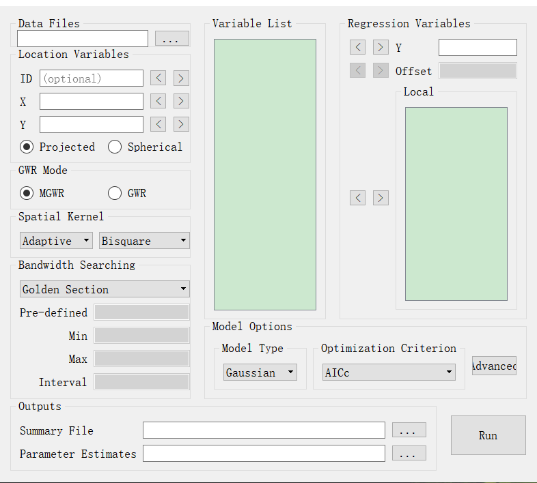Image resolution: width=537 pixels, height=483 pixels.
Task: Browse for data file with ellipsis button
Action: pos(171,39)
